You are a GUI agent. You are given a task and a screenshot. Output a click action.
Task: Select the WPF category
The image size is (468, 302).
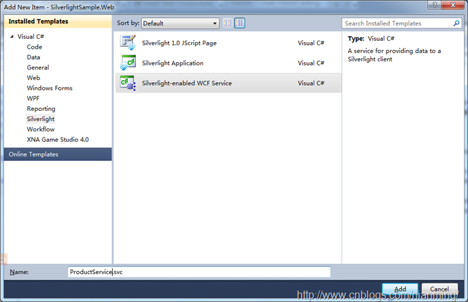point(33,98)
